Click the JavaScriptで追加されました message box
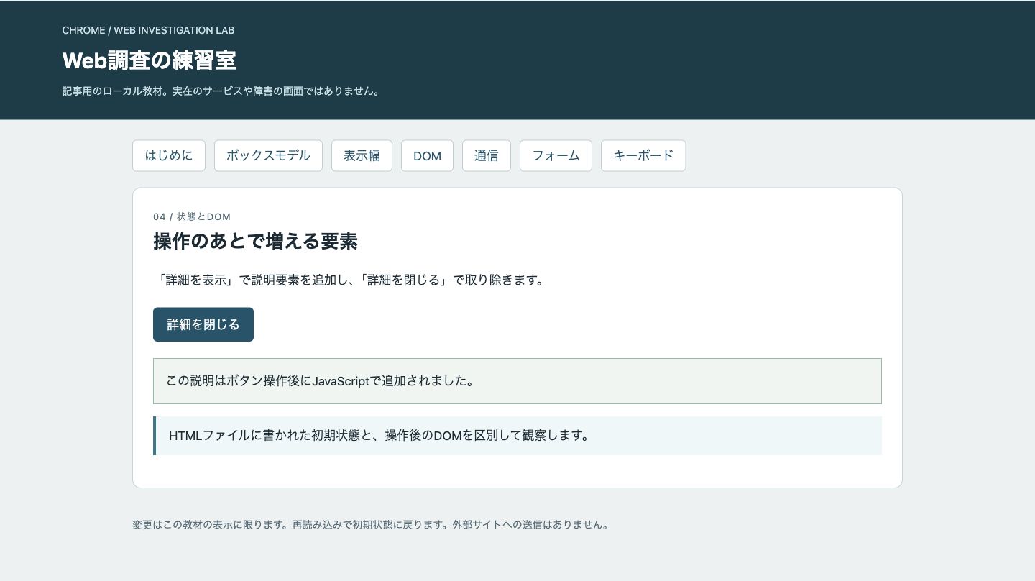This screenshot has height=581, width=1035. click(517, 381)
